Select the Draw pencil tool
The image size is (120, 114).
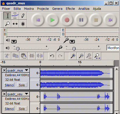(x=23, y=16)
